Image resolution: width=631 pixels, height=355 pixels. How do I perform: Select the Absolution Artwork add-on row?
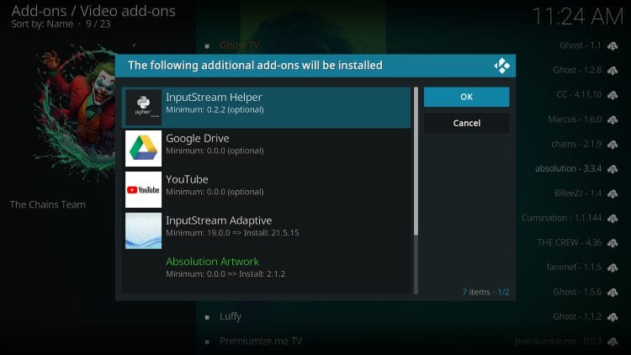267,272
